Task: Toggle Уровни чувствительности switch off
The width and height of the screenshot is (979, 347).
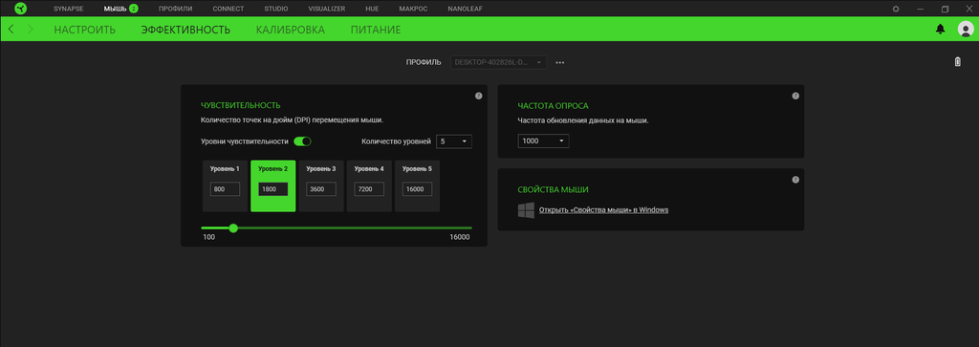Action: [302, 141]
